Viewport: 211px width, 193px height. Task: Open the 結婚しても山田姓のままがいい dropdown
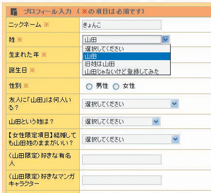pos(131,139)
